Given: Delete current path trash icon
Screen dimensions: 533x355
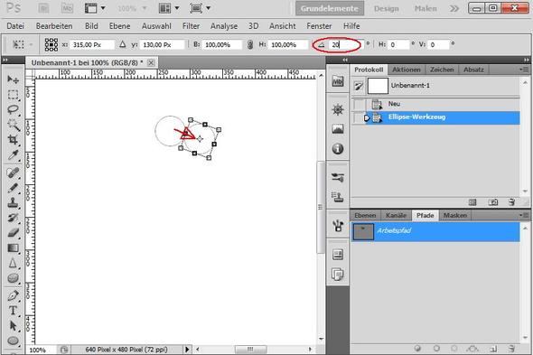Looking at the screenshot, I should point(512,349).
